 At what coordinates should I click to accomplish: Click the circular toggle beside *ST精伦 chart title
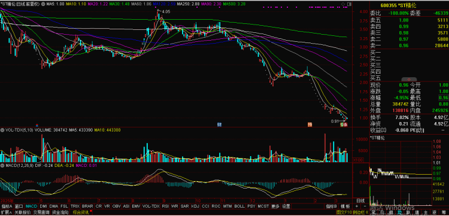[x=43, y=4]
